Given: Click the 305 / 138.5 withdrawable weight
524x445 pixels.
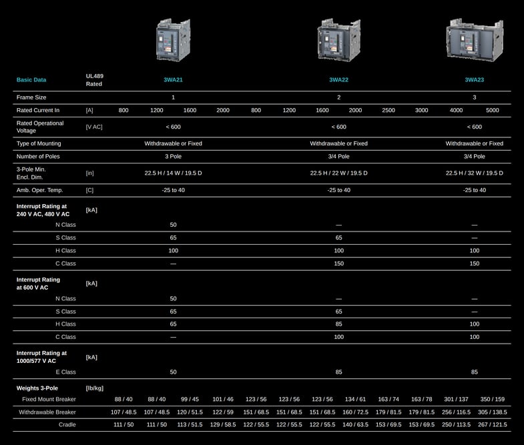Looking at the screenshot, I should 492,412.
